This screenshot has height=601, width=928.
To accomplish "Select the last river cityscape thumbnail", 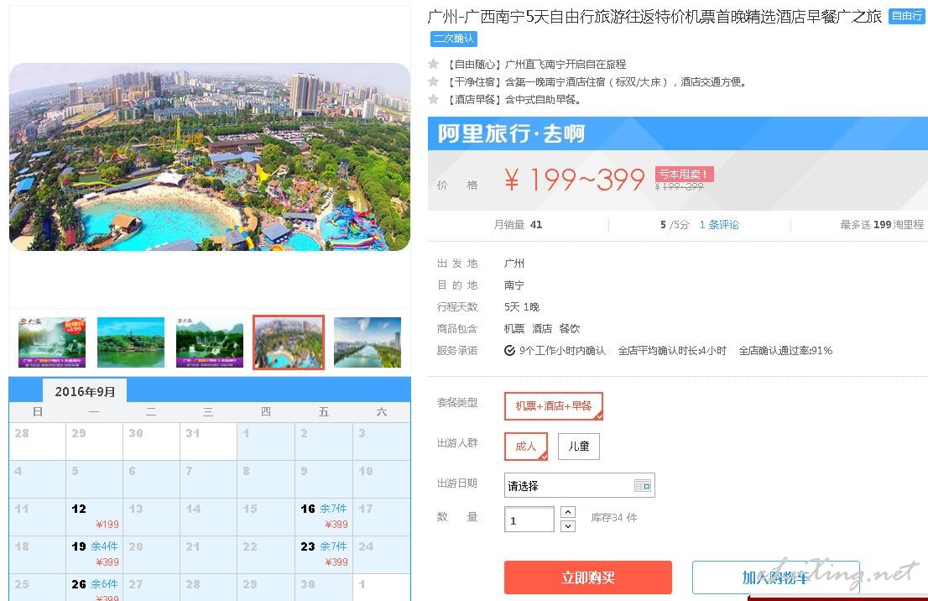I will [x=367, y=342].
